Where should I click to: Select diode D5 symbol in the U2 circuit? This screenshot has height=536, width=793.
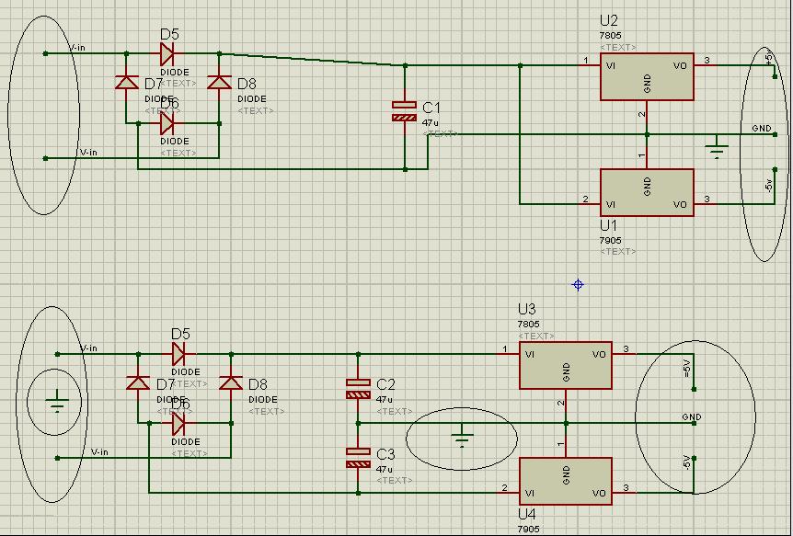[x=167, y=53]
